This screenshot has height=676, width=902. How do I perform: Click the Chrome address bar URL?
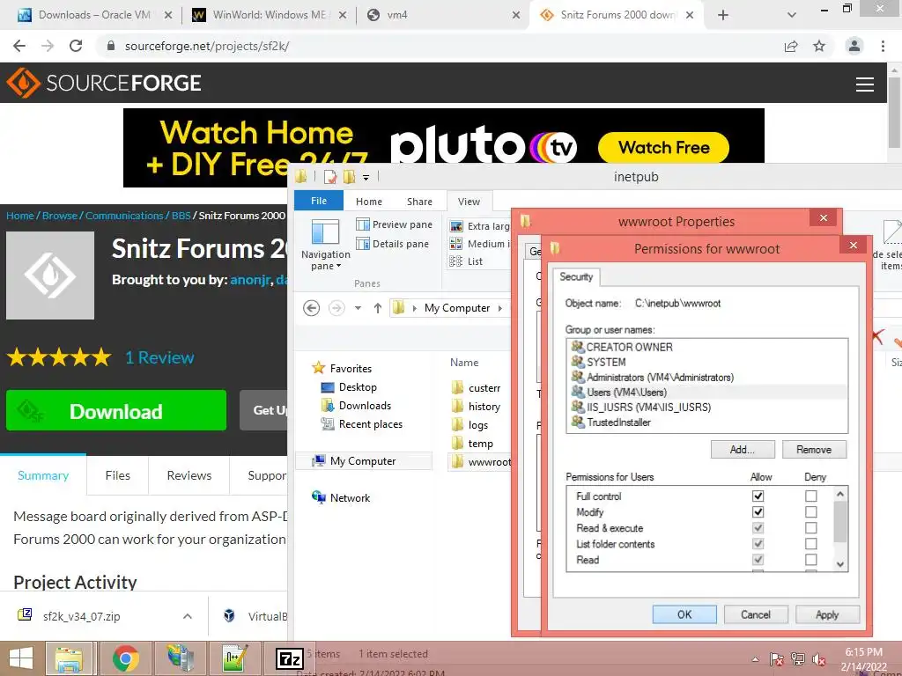[207, 46]
